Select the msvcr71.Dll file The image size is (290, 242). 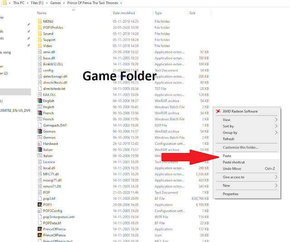52,187
